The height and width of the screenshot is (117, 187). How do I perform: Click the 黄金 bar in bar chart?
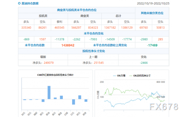point(61,97)
